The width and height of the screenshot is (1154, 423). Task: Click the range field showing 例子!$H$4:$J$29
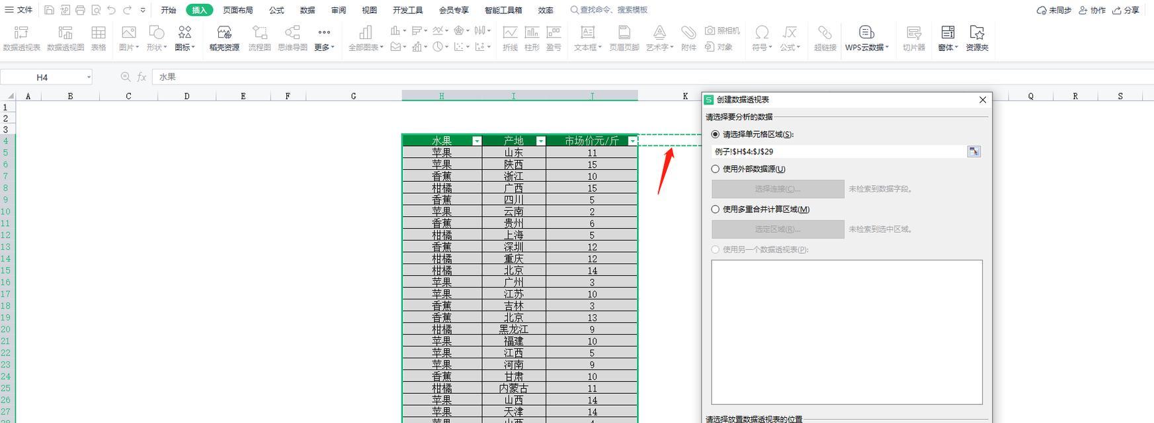coord(839,151)
